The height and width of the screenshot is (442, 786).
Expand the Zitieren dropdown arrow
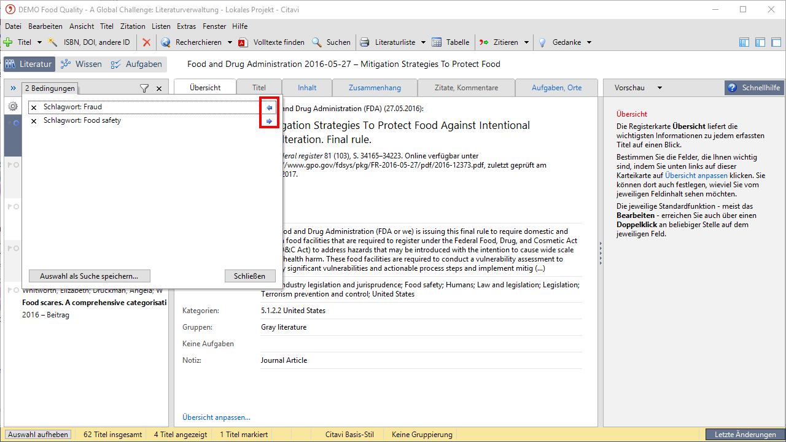tap(526, 42)
